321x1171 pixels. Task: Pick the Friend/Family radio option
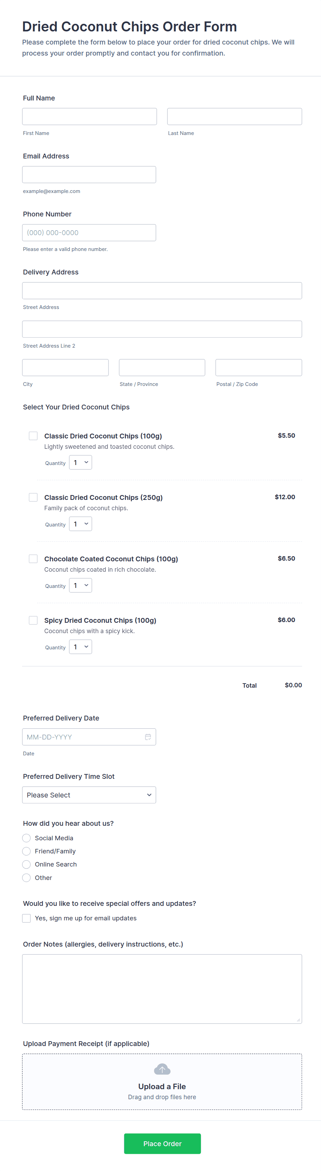pyautogui.click(x=27, y=851)
